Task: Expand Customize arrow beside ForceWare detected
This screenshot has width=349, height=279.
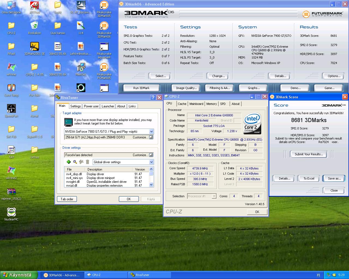Action: click(x=151, y=155)
